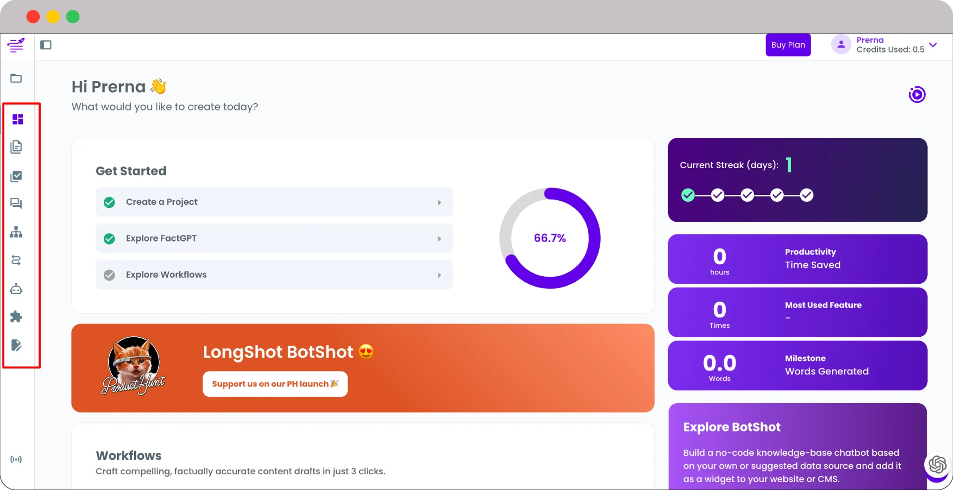Click the Hi Prerna greeting
Image resolution: width=953 pixels, height=490 pixels.
coord(119,87)
